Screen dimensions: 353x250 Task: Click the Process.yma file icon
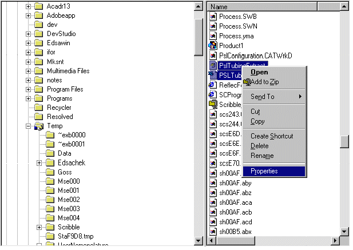pyautogui.click(x=213, y=36)
